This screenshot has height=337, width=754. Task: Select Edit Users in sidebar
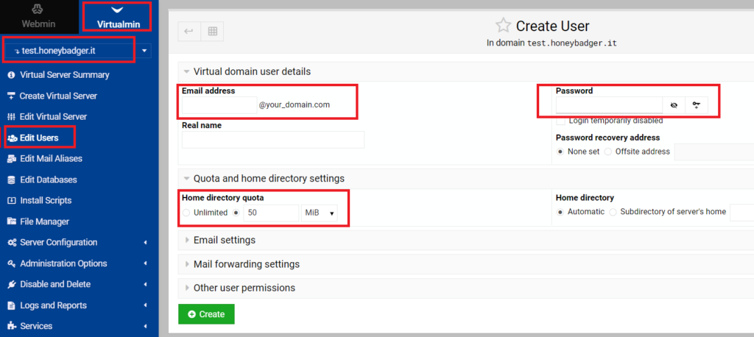coord(40,138)
